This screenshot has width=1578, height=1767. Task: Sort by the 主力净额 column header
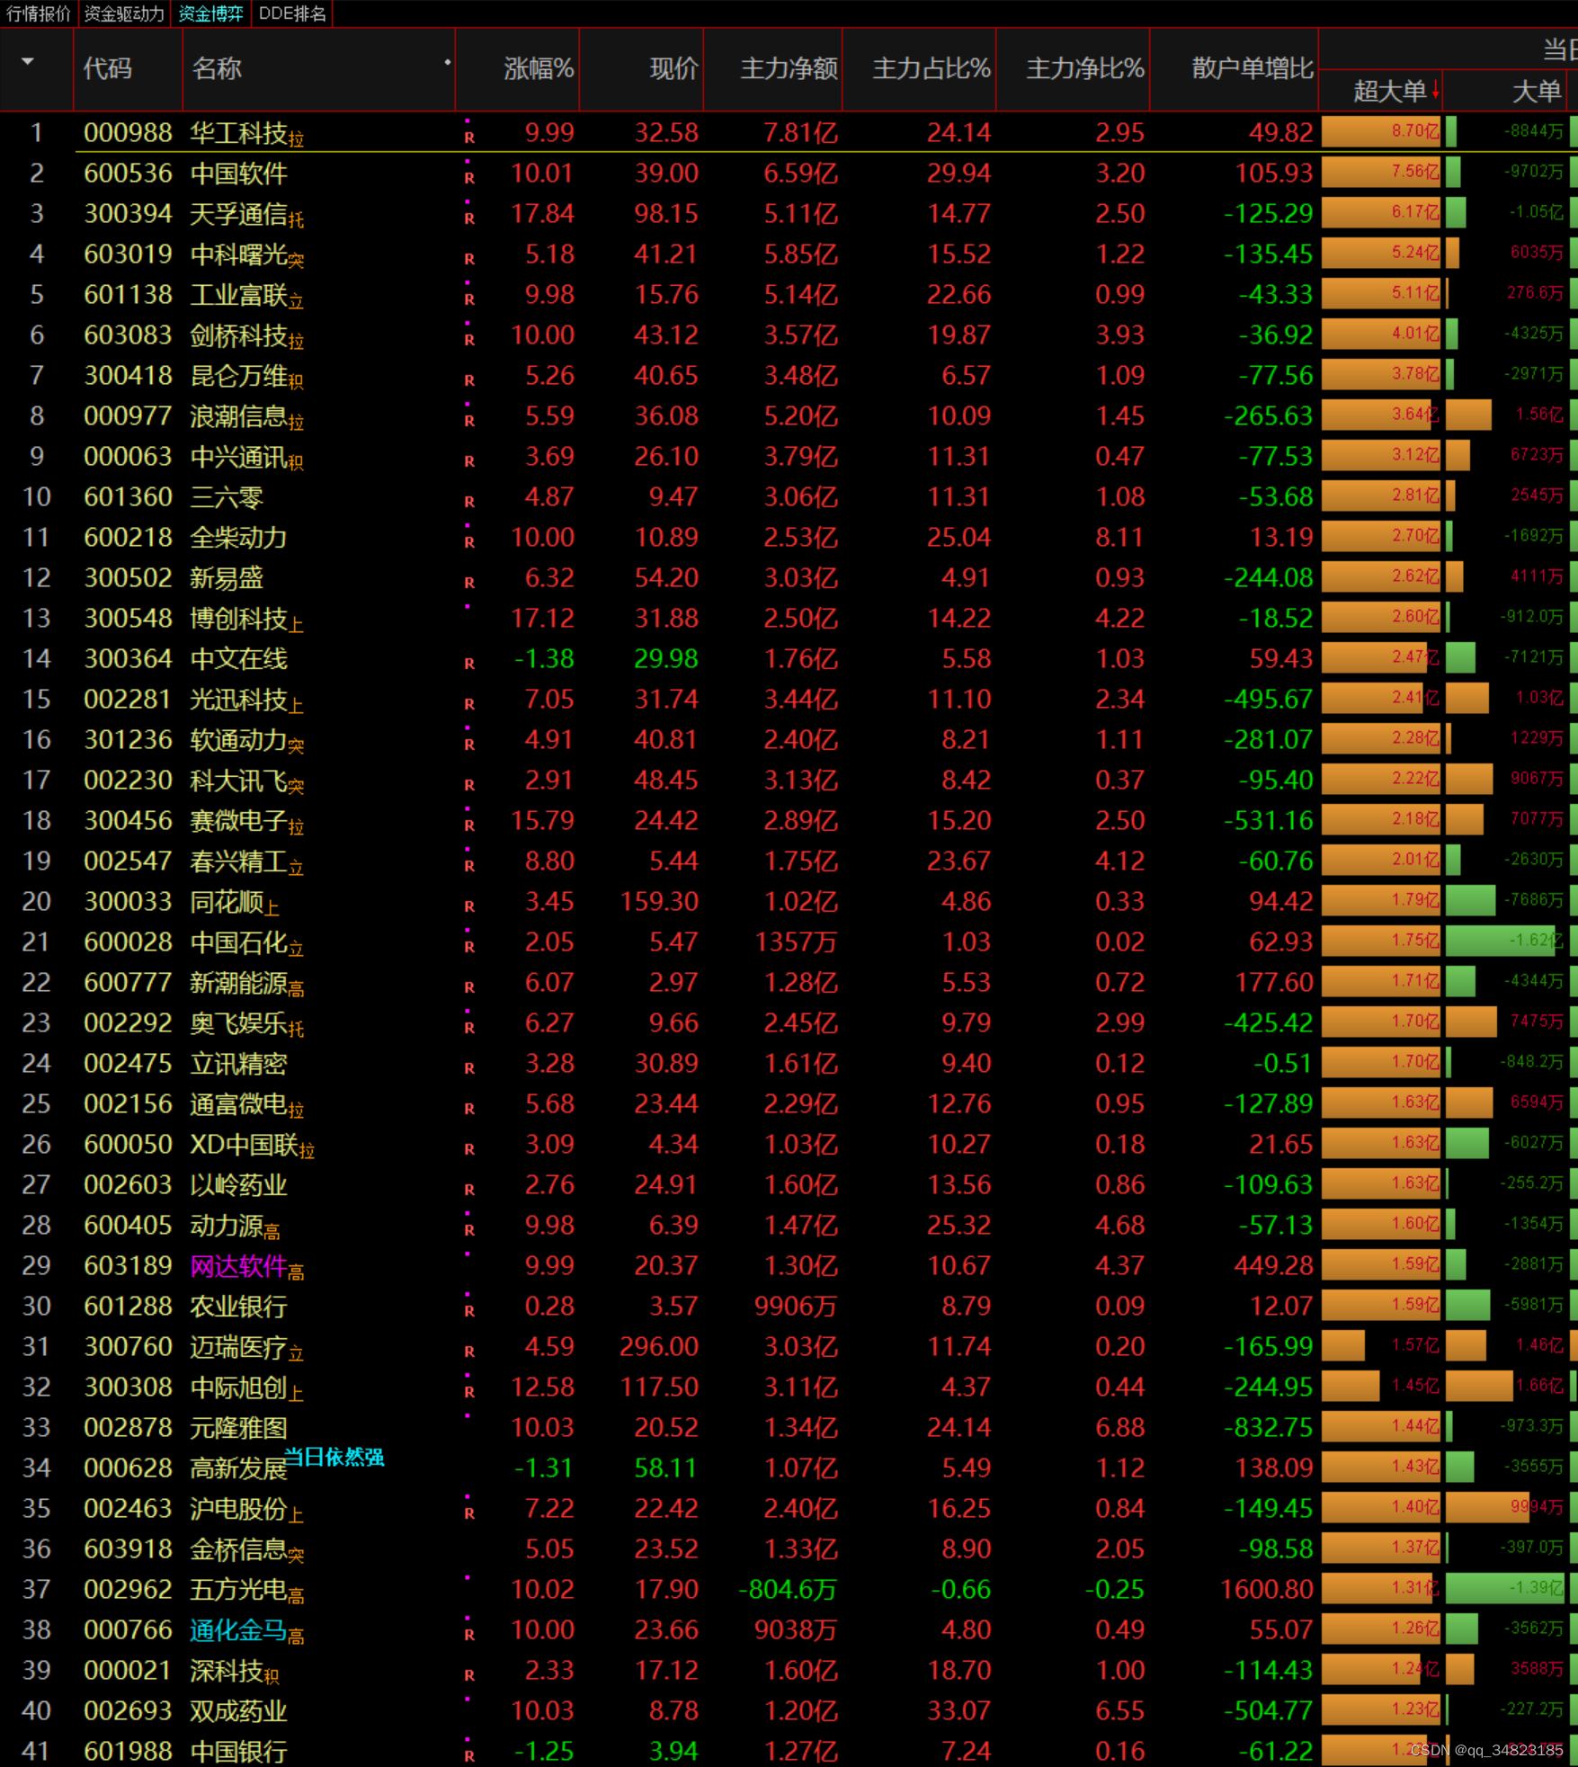(789, 69)
